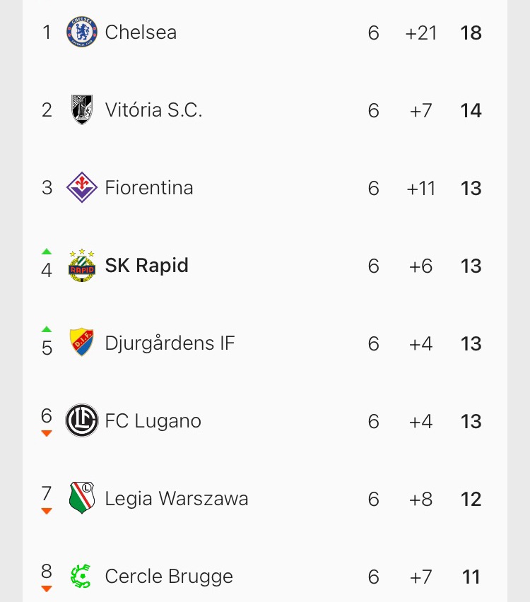This screenshot has width=530, height=602.
Task: Open Cercle Brugge team name
Action: coord(168,577)
